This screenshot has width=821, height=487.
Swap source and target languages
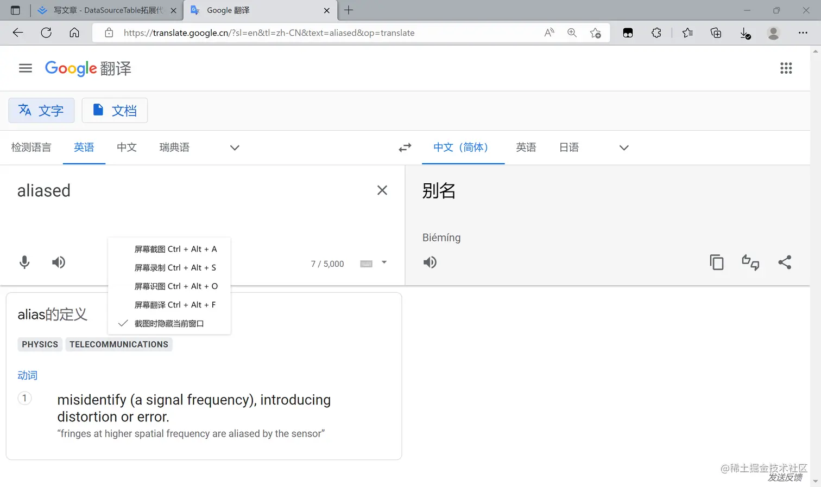[405, 148]
